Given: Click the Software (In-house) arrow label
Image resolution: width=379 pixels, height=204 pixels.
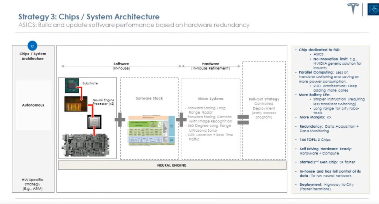Looking at the screenshot, I should (x=121, y=66).
